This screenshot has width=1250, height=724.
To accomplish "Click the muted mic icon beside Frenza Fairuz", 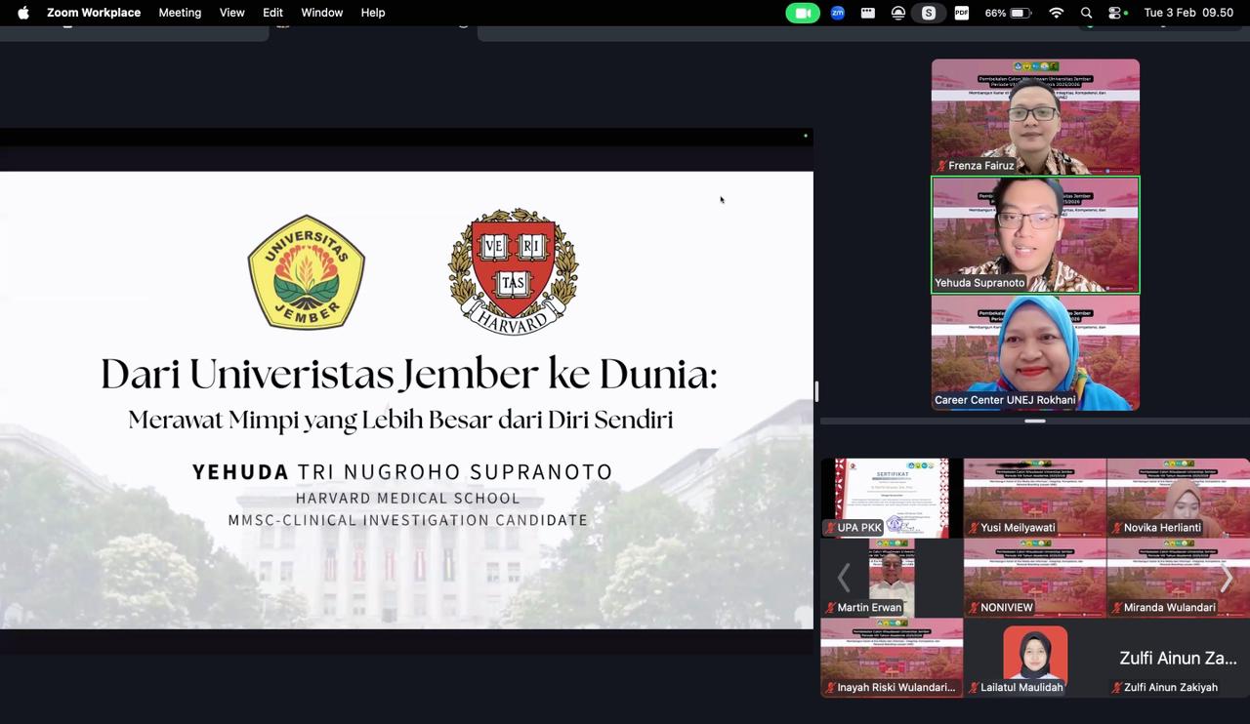I will pos(941,166).
